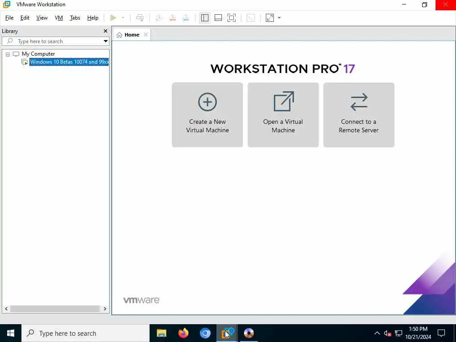456x342 pixels.
Task: Click Open a Virtual Machine
Action: (x=283, y=114)
